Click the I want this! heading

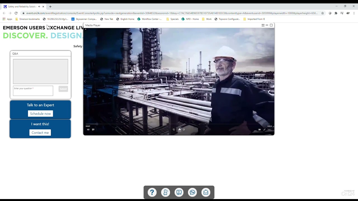[40, 124]
